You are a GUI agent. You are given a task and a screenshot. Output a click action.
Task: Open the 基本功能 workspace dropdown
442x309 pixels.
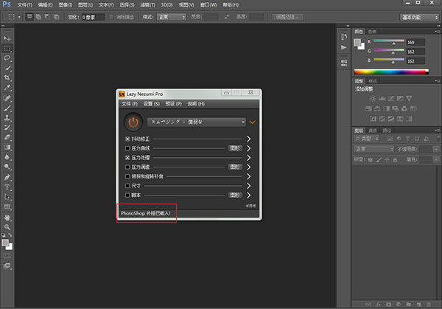pos(418,16)
